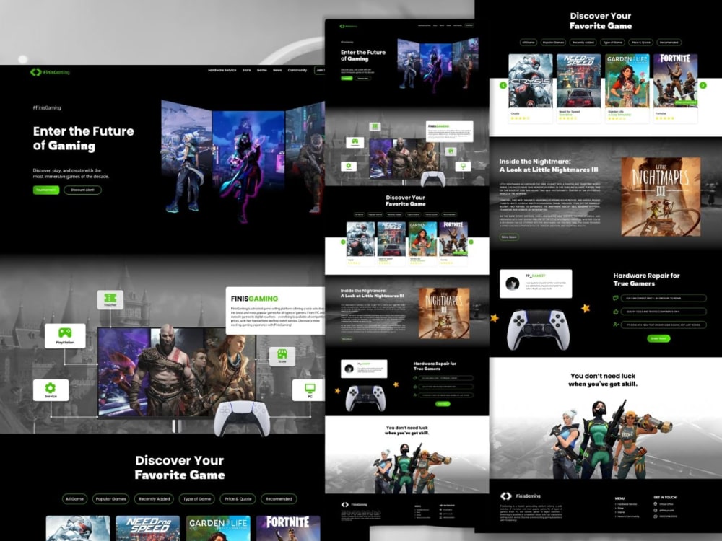Open the Crysis game card in the right mockup
The width and height of the screenshot is (722, 541).
pyautogui.click(x=531, y=88)
